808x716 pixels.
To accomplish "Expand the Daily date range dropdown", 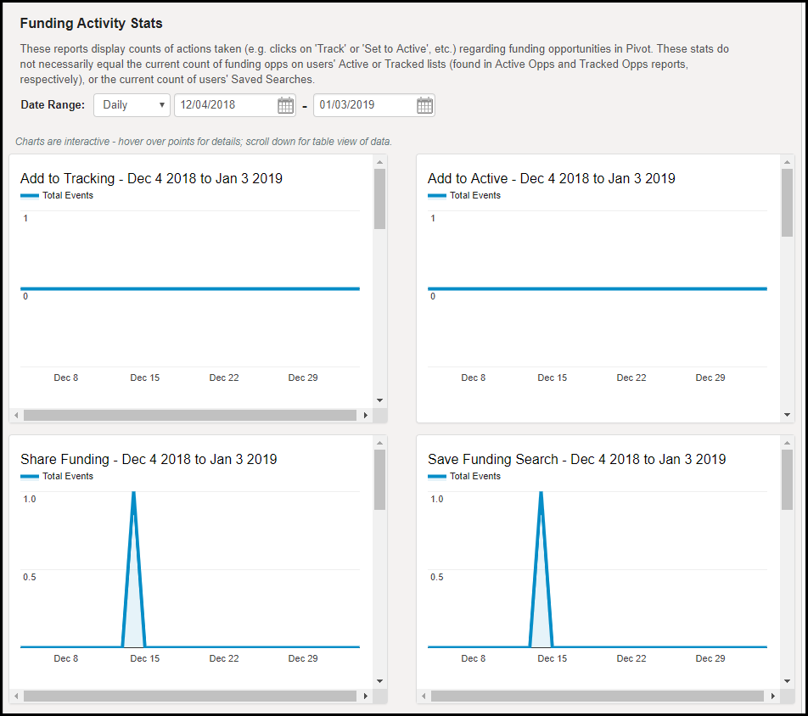I will pyautogui.click(x=132, y=105).
